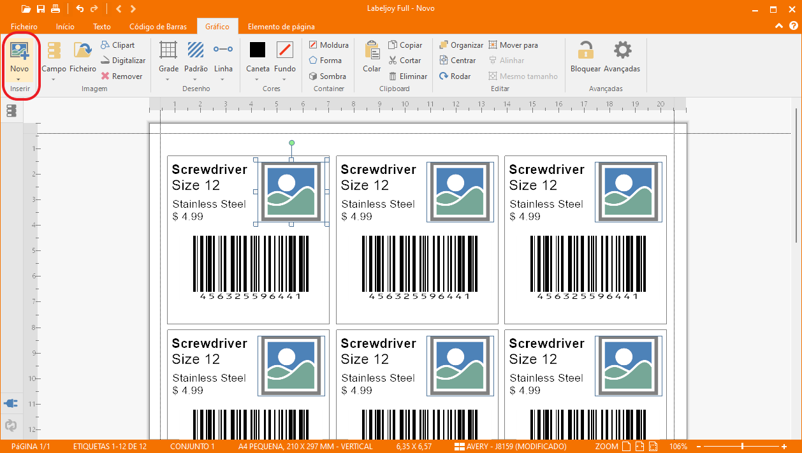Click PÁGINA 1/1 in the status bar
Image resolution: width=802 pixels, height=453 pixels.
click(31, 446)
